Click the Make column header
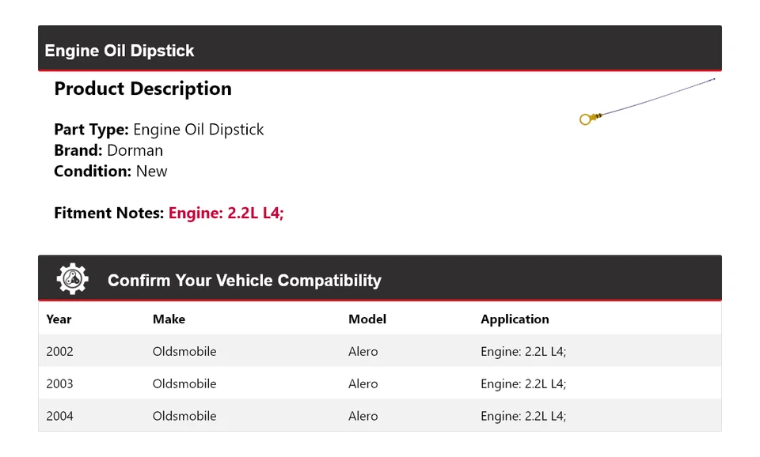The image size is (760, 457). [x=169, y=319]
